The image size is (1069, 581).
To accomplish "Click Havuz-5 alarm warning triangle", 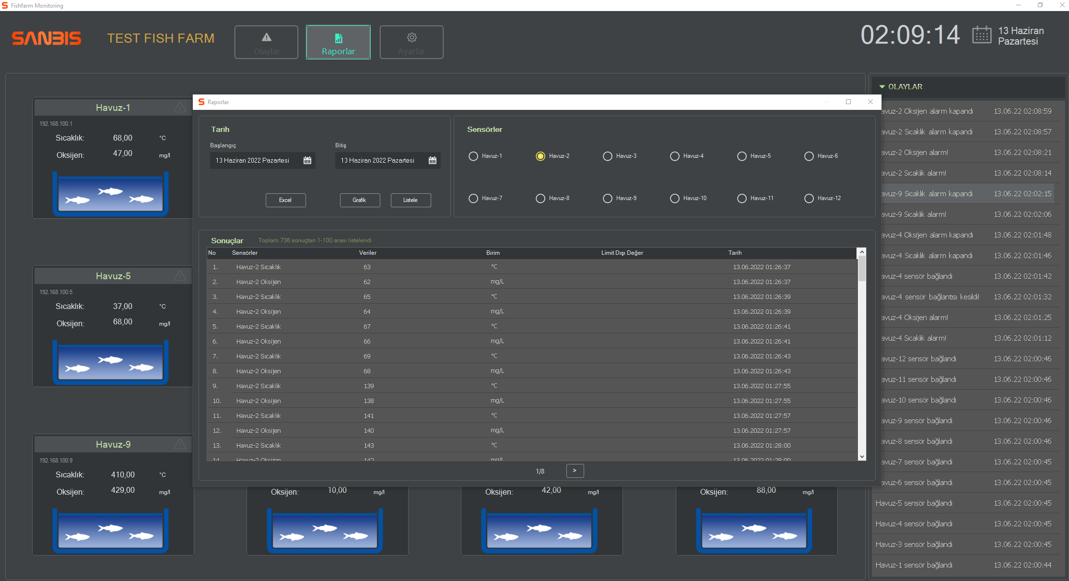I will [180, 276].
